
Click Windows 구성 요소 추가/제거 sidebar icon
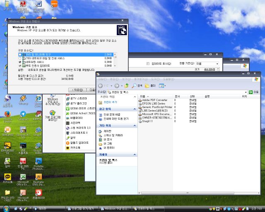pos(53,100)
